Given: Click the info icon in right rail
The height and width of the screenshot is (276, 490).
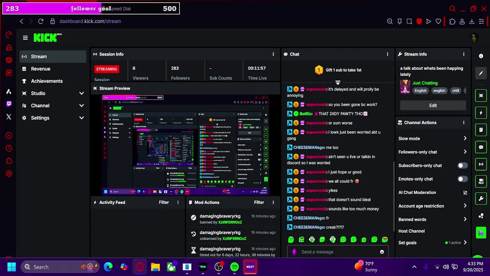Looking at the screenshot, I should tap(481, 56).
